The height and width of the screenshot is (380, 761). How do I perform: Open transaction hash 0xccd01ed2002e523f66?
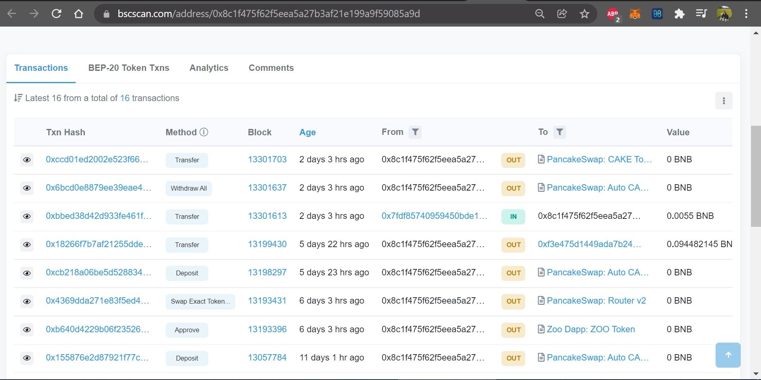(97, 160)
